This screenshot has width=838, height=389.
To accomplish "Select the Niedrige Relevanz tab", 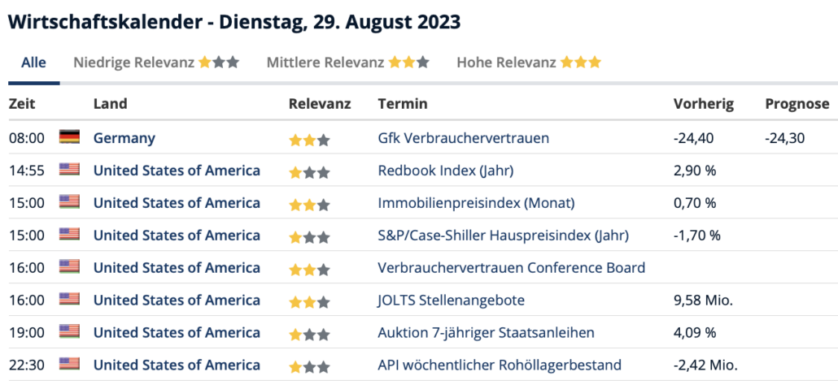I will point(156,63).
